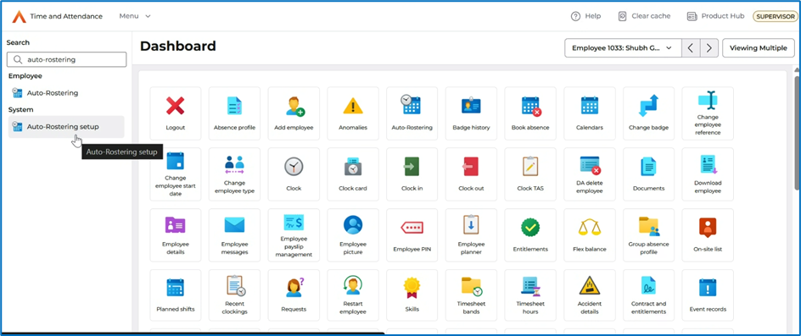
Task: Open the Product Hub
Action: point(715,16)
